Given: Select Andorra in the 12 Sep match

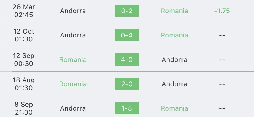Looking at the screenshot, I should point(175,59).
